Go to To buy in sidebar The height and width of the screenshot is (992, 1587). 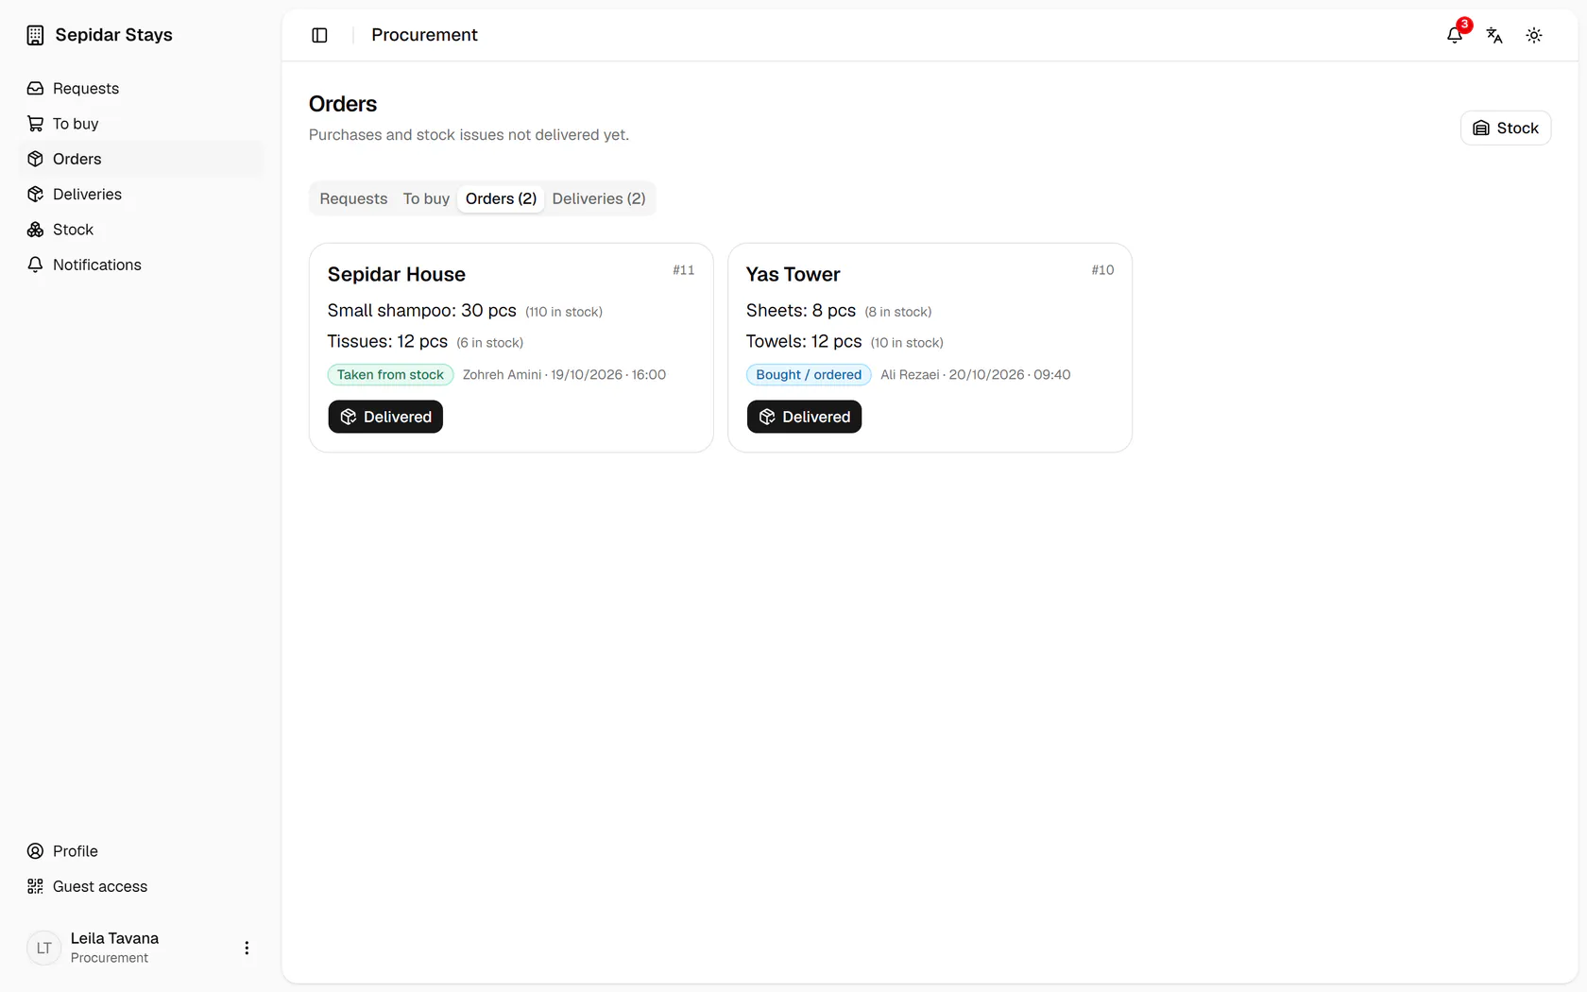tap(141, 124)
